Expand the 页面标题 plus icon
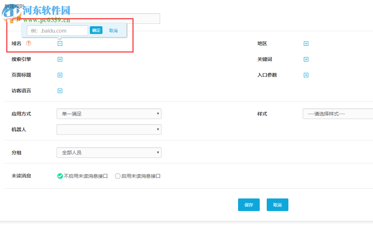 pos(60,75)
